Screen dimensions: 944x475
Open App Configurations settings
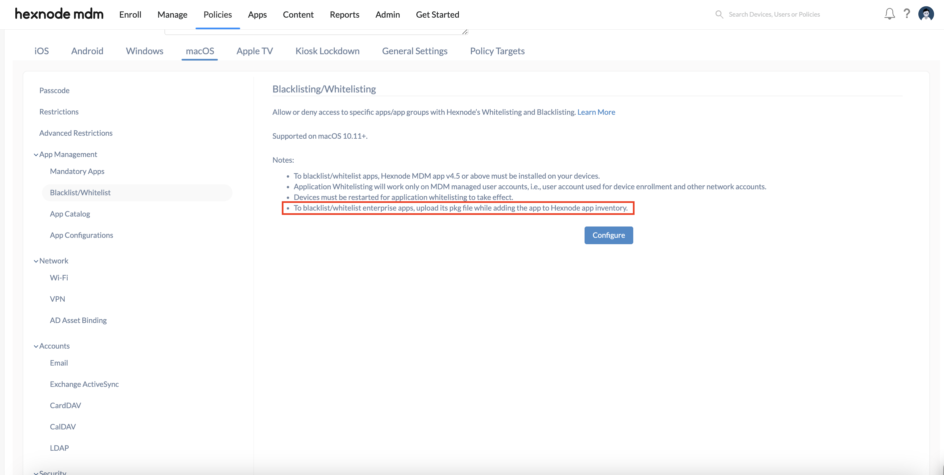click(81, 235)
